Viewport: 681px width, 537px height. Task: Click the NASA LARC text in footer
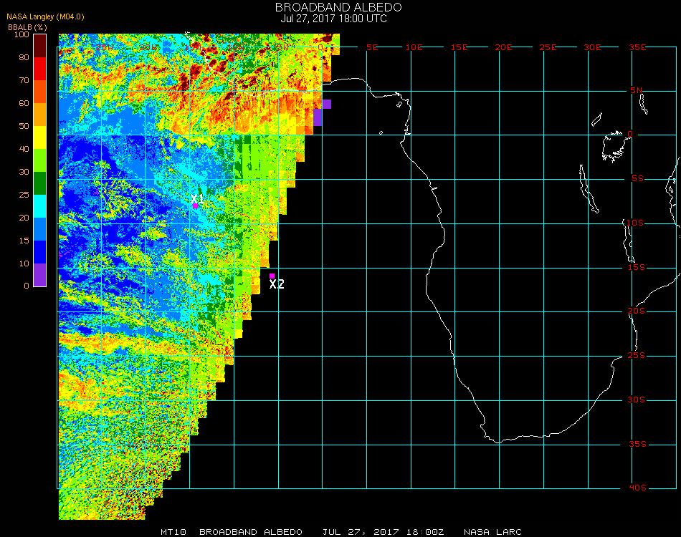[x=492, y=532]
